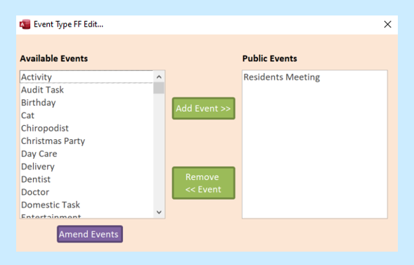Click the Remove << Event button
The height and width of the screenshot is (265, 414).
pos(203,183)
